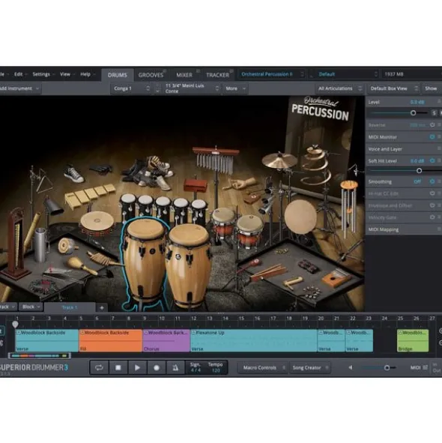The height and width of the screenshot is (443, 442).
Task: Open the Edit menu
Action: (19, 74)
